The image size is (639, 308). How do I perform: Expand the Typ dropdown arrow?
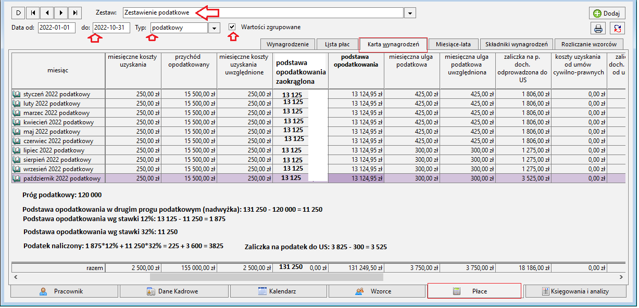(214, 28)
